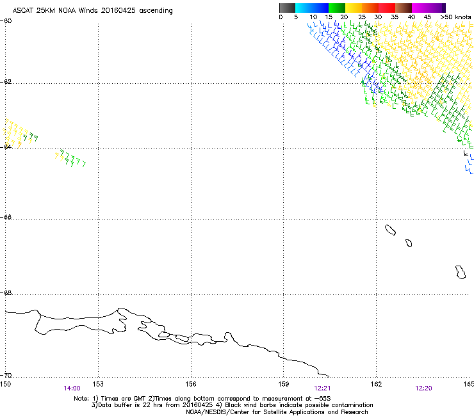This screenshot has width=474, height=416.
Task: Click the purple '14:00' time label
Action: click(72, 388)
